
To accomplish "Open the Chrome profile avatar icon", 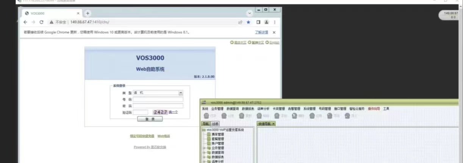I will tap(267, 22).
